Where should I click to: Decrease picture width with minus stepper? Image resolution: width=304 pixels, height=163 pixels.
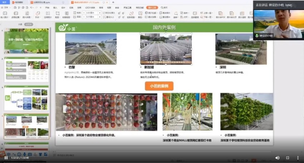click(84, 17)
